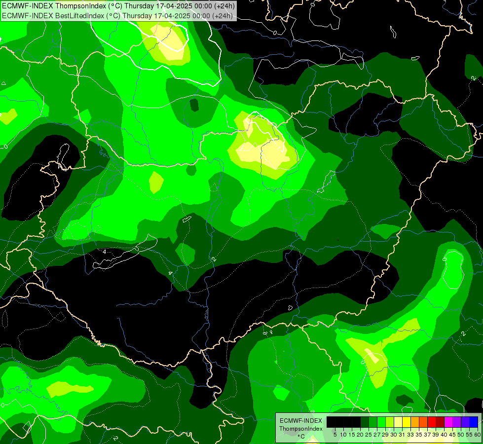Click the legend tick value 27
This screenshot has height=444, width=483.
(377, 435)
